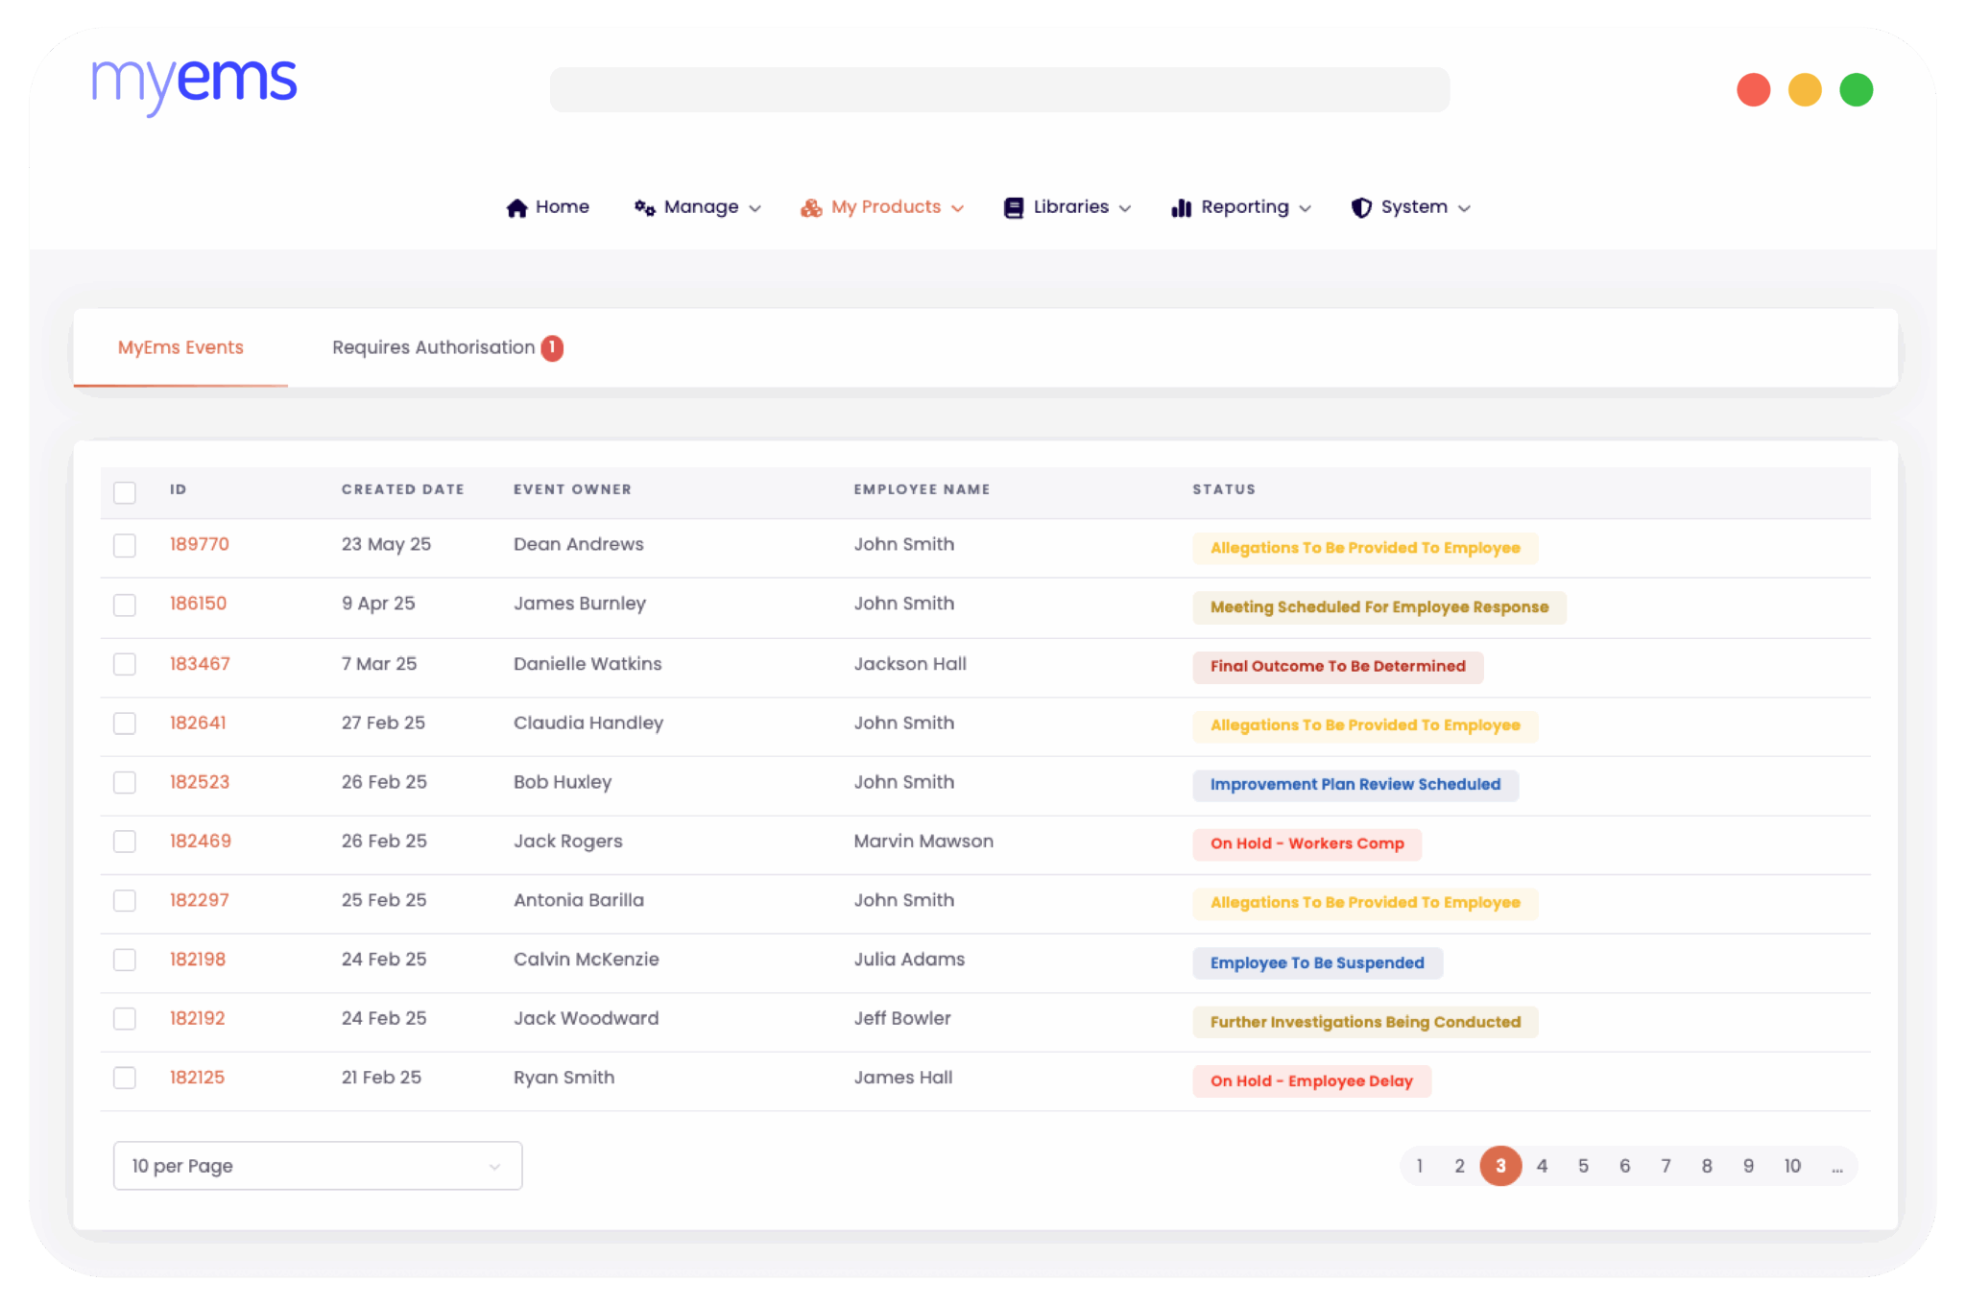Switch to the Requires Authorisation tab
The image size is (1966, 1305).
click(432, 347)
